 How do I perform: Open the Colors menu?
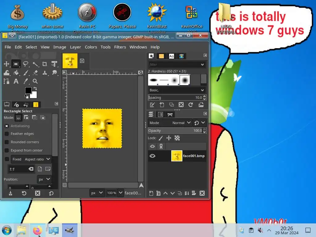[x=91, y=47]
